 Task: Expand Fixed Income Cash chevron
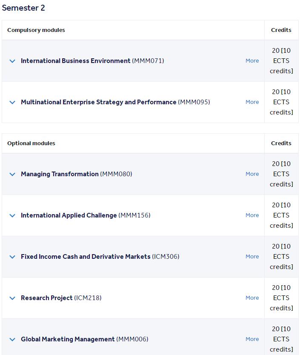(x=12, y=257)
